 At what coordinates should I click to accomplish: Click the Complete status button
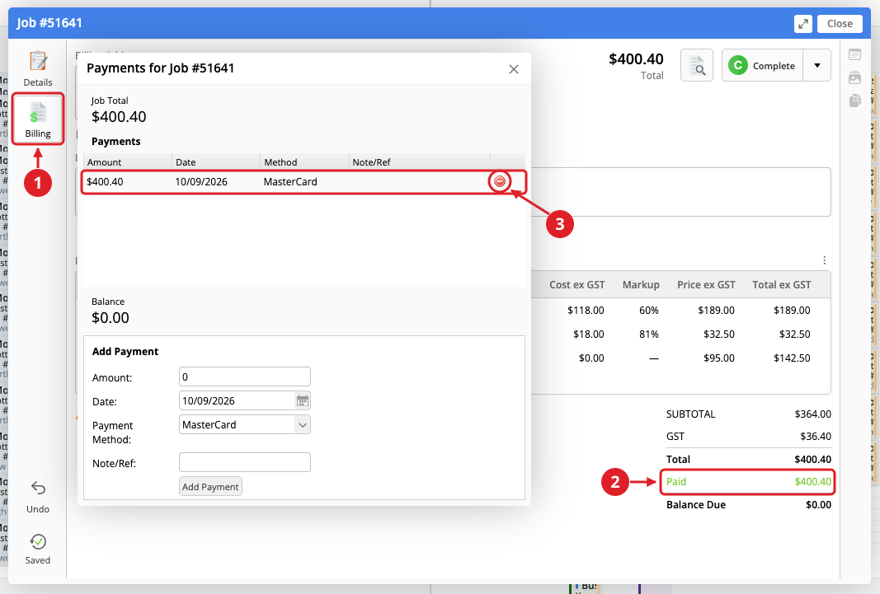[x=762, y=66]
